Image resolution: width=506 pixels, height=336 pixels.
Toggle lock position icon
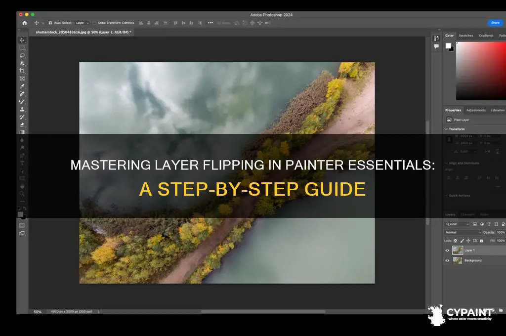coord(468,241)
